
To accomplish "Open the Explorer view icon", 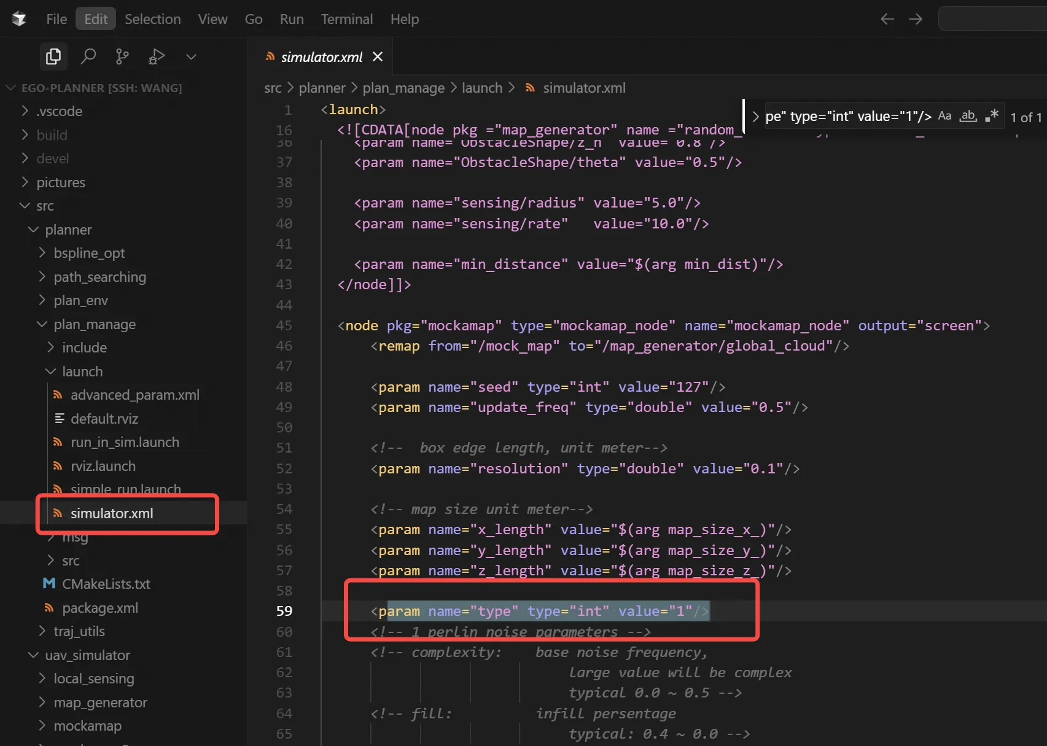I will point(53,56).
